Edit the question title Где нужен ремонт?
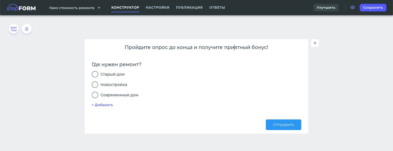 pyautogui.click(x=117, y=64)
